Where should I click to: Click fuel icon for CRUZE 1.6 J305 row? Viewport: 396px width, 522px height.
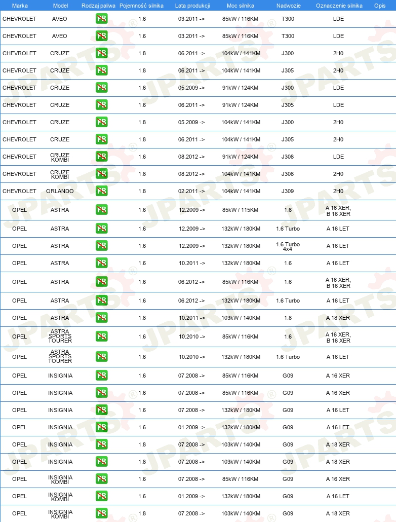(101, 105)
